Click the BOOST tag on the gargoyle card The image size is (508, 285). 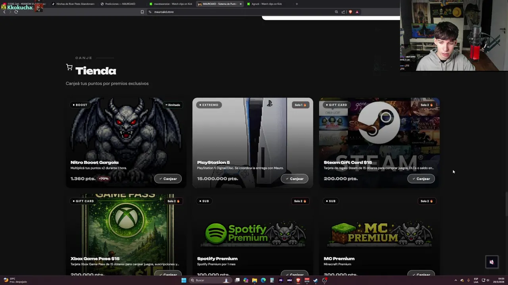coord(80,105)
